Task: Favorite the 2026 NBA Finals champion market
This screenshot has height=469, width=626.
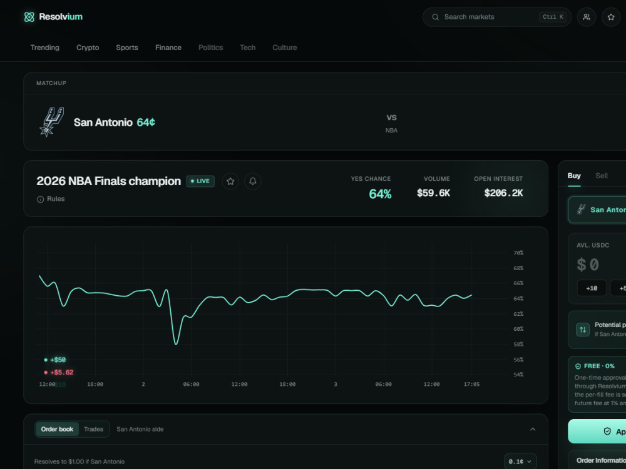Action: coord(230,181)
